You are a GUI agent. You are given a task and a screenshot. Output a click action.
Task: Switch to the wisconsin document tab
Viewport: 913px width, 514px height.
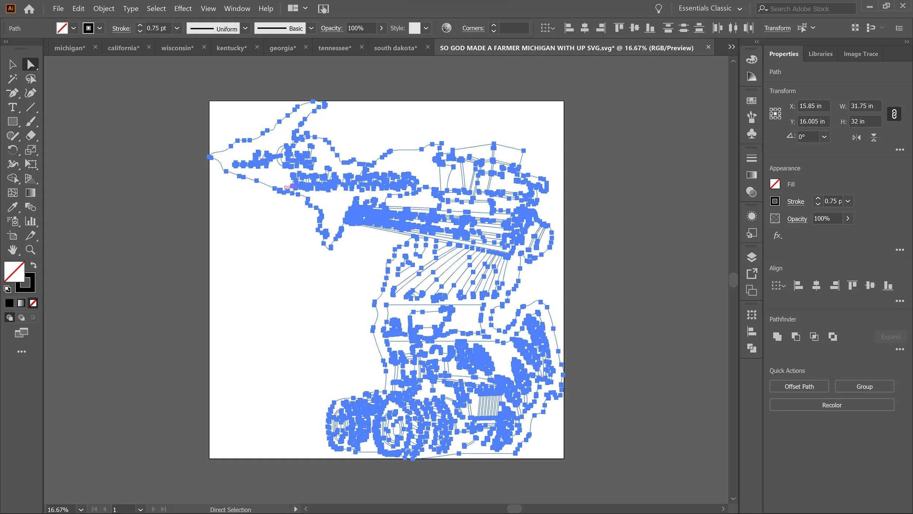(177, 48)
